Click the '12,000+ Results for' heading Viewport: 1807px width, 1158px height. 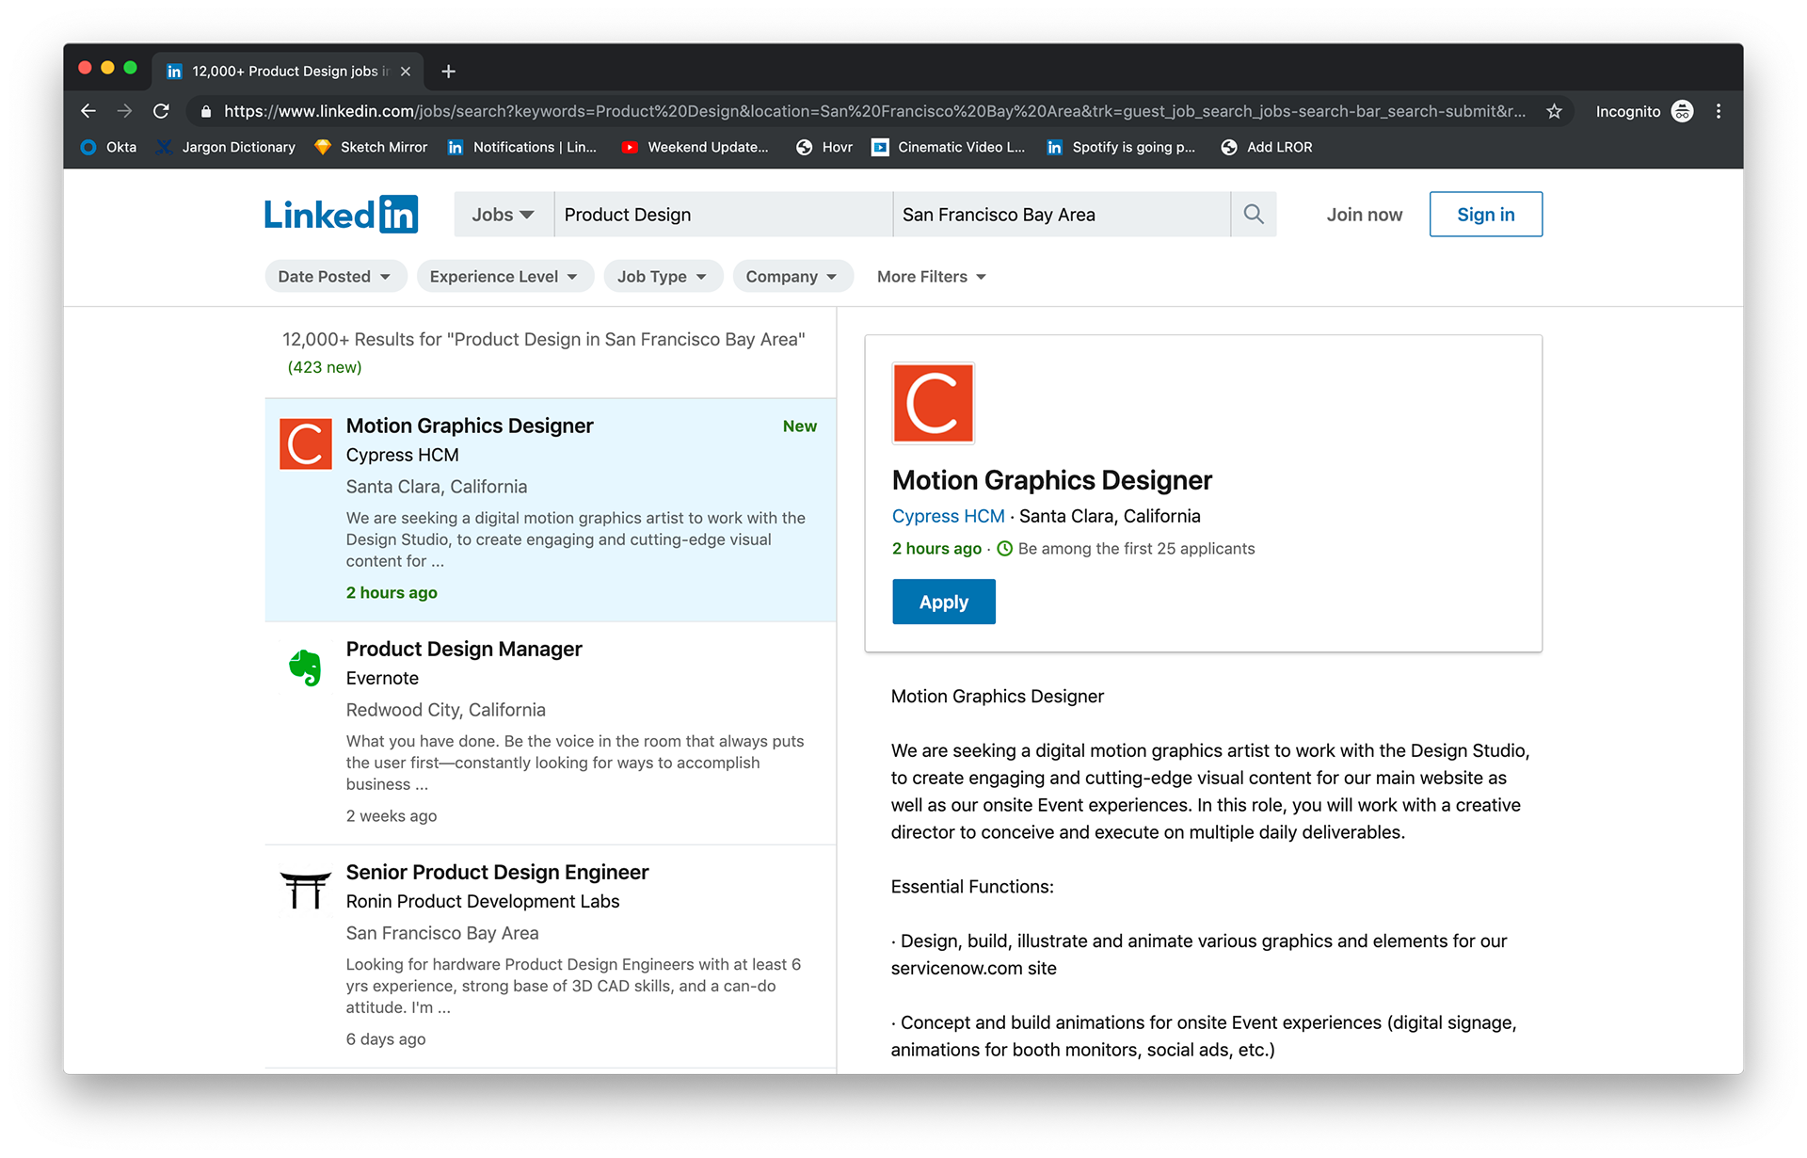coord(543,339)
